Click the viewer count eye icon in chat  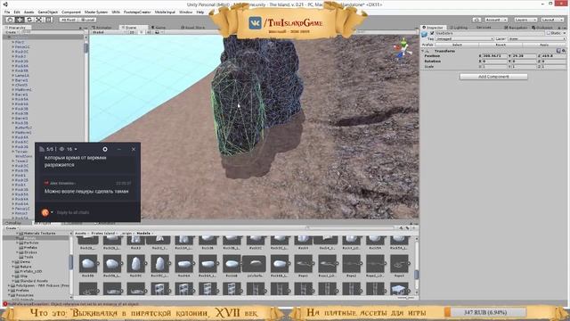(61, 149)
